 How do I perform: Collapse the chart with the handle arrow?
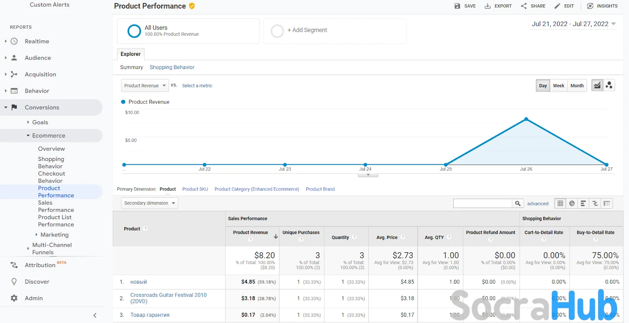pos(368,175)
